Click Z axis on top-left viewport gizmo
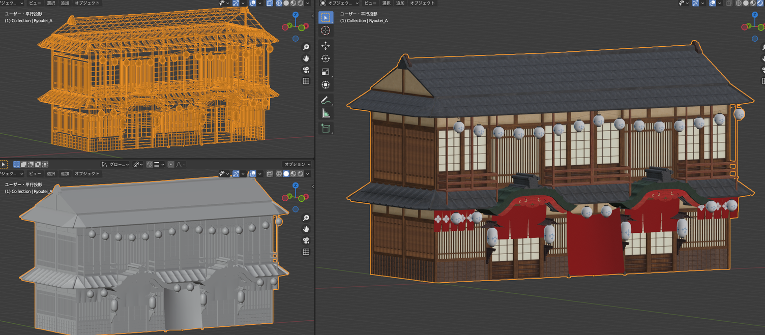The image size is (765, 335). pyautogui.click(x=296, y=16)
